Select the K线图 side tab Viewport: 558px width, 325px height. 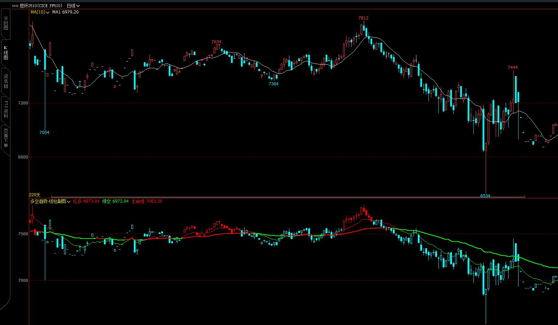coord(6,53)
